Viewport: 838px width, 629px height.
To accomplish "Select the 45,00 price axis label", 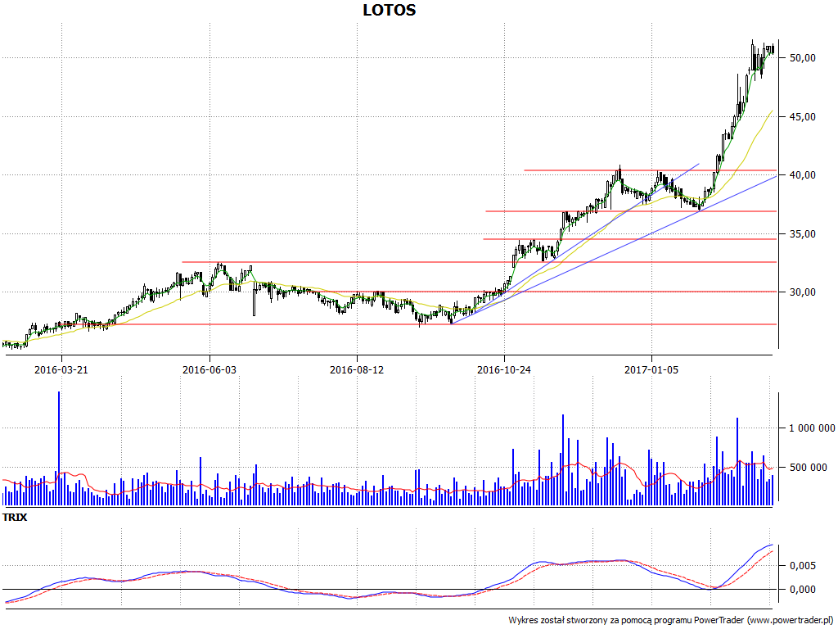I will click(803, 116).
